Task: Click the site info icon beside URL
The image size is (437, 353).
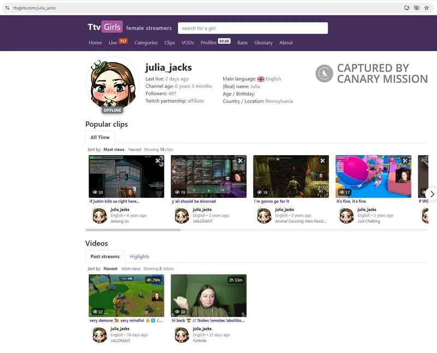Action: tap(7, 8)
